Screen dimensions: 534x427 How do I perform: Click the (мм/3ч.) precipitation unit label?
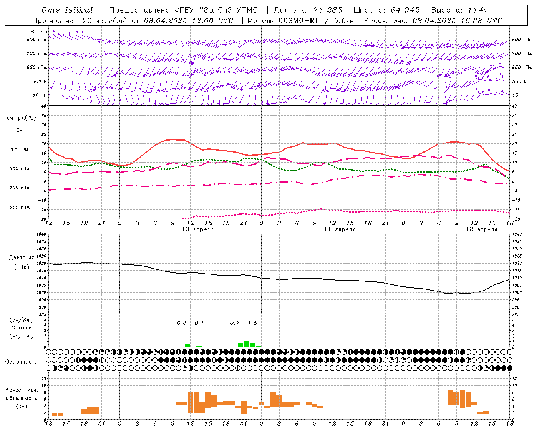22,320
